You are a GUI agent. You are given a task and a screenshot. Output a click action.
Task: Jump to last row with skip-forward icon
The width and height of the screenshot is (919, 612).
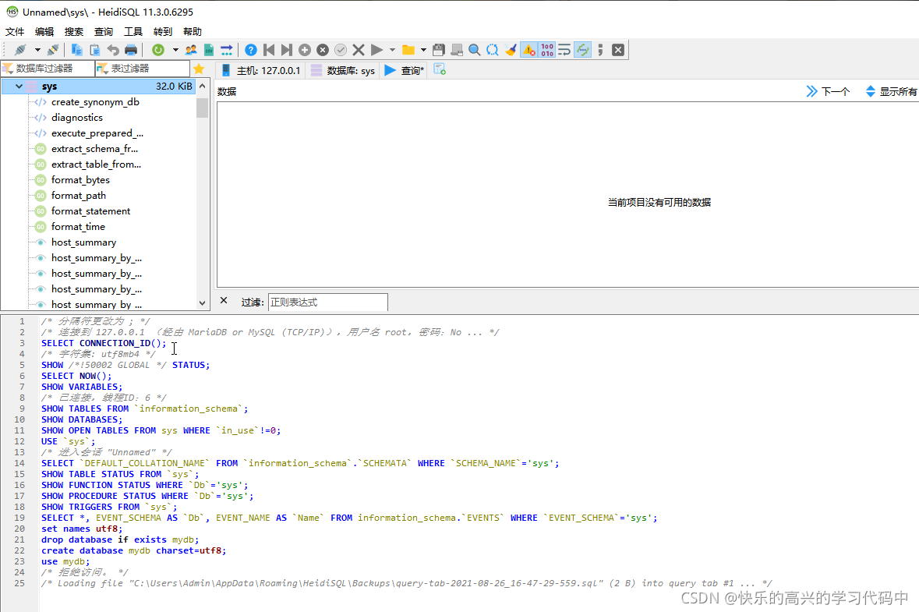287,50
